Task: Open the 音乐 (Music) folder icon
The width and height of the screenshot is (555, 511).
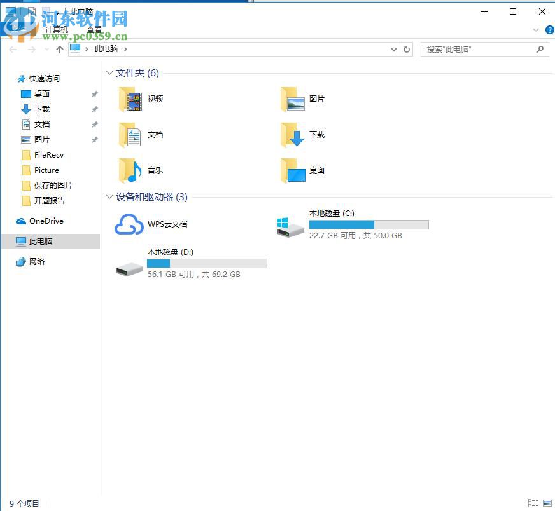Action: point(132,170)
